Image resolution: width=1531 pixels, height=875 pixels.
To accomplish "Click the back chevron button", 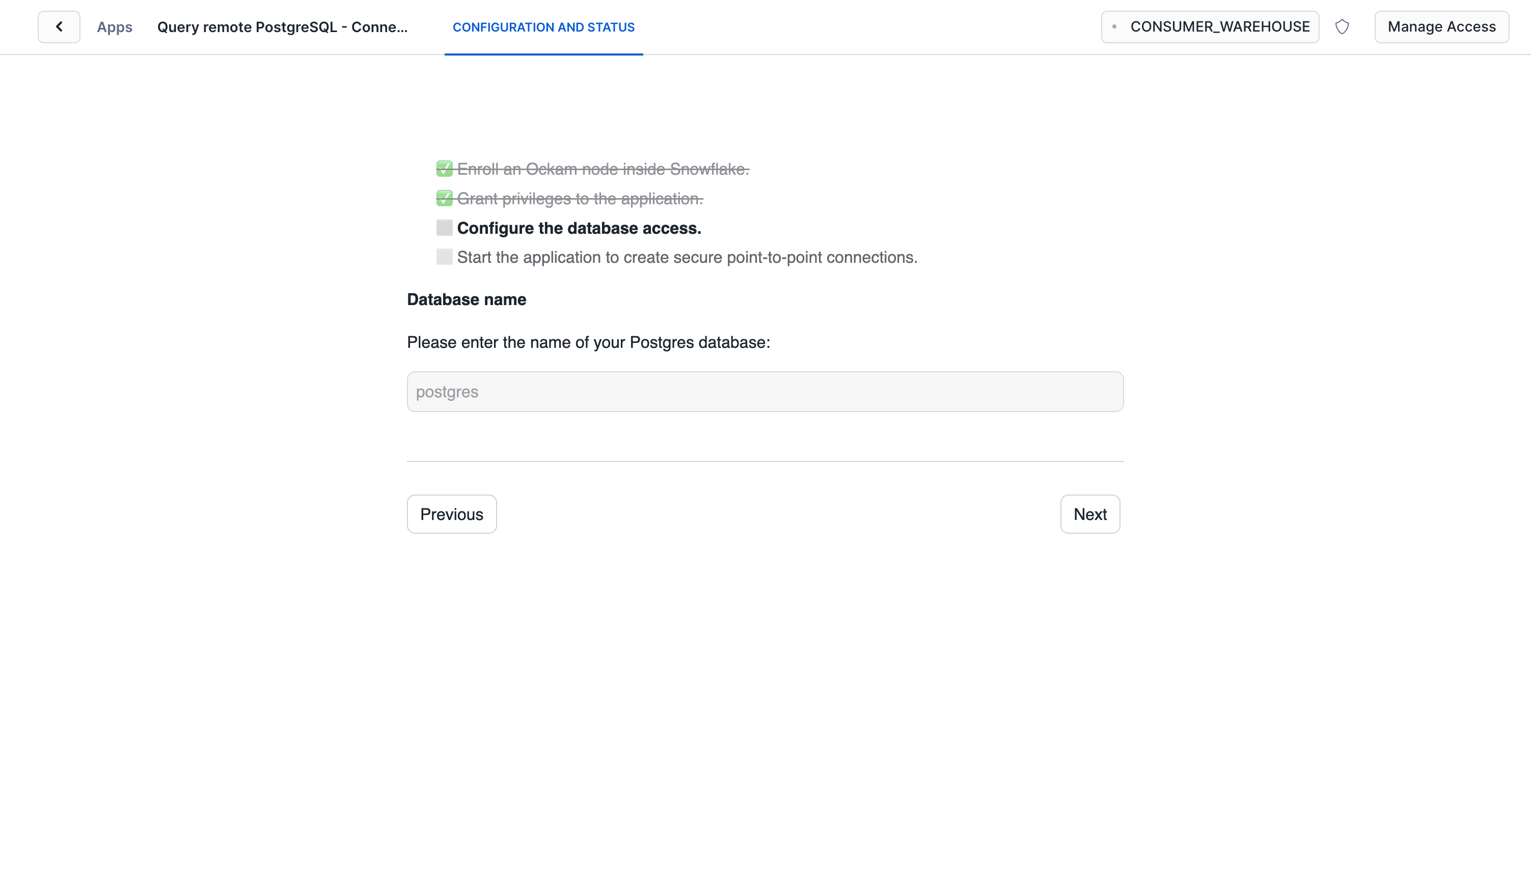I will 59,26.
